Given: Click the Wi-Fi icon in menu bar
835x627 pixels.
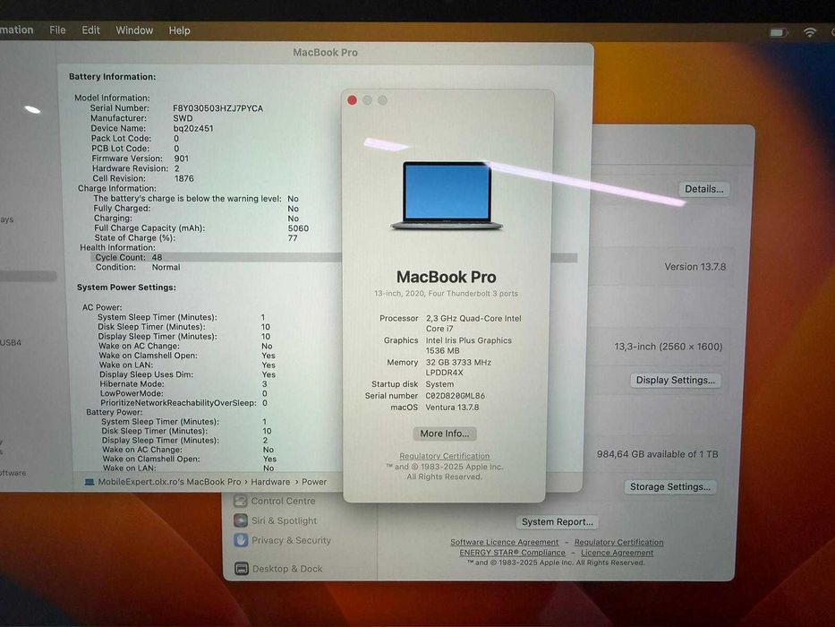Looking at the screenshot, I should (x=810, y=32).
